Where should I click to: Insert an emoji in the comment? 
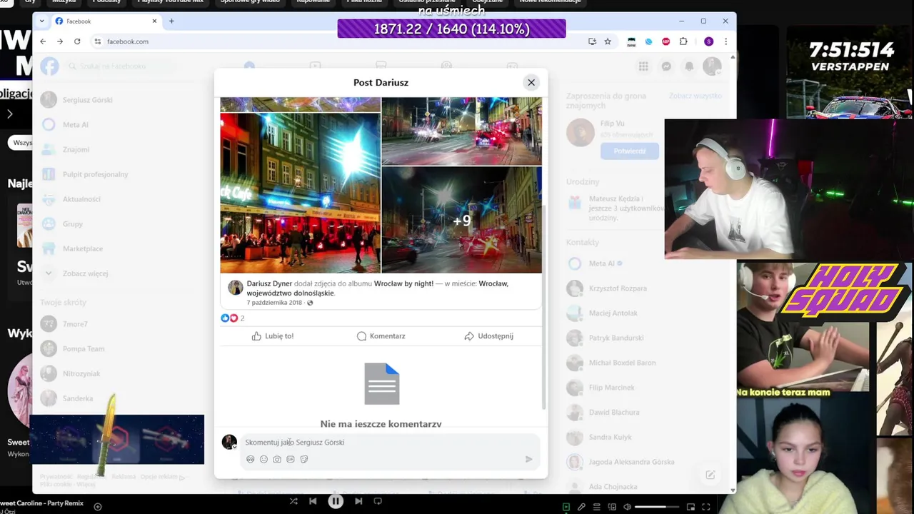pos(263,459)
